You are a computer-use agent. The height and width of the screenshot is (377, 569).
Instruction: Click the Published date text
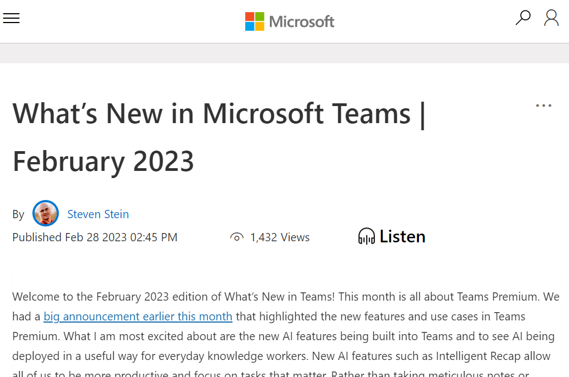pyautogui.click(x=95, y=237)
